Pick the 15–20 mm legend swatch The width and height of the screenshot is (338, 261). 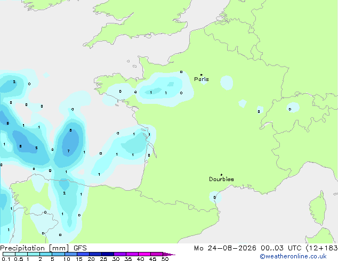tap(83, 254)
